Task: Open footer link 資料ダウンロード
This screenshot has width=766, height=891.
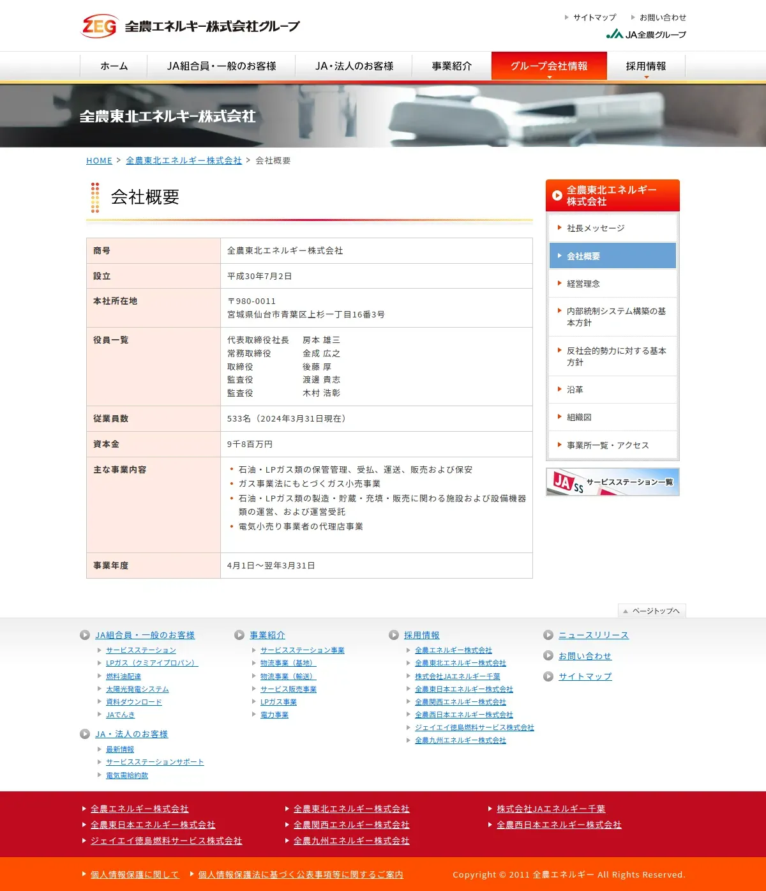Action: pos(134,702)
